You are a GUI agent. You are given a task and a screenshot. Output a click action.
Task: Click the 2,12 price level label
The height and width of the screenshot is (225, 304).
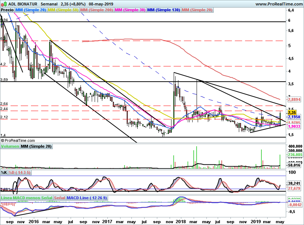click(x=4, y=117)
